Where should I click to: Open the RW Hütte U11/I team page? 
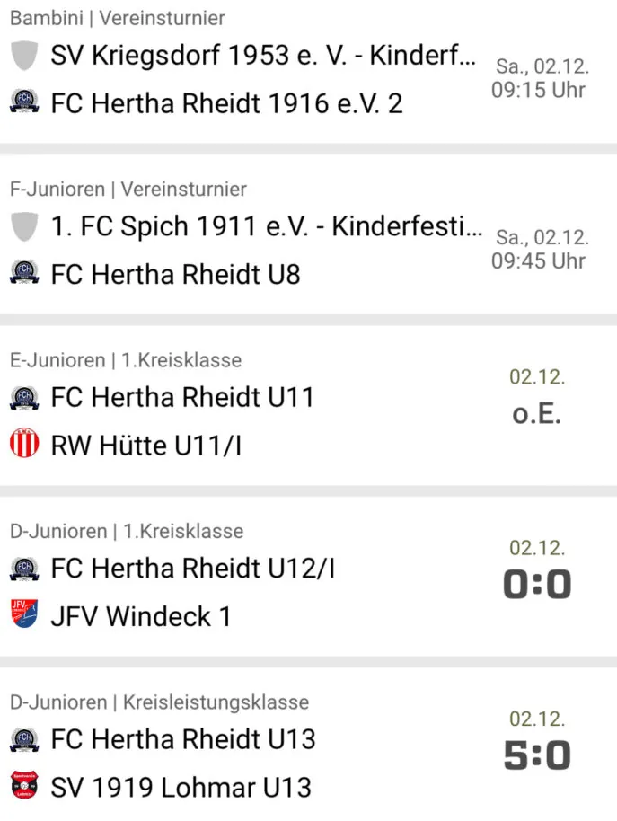(x=146, y=446)
